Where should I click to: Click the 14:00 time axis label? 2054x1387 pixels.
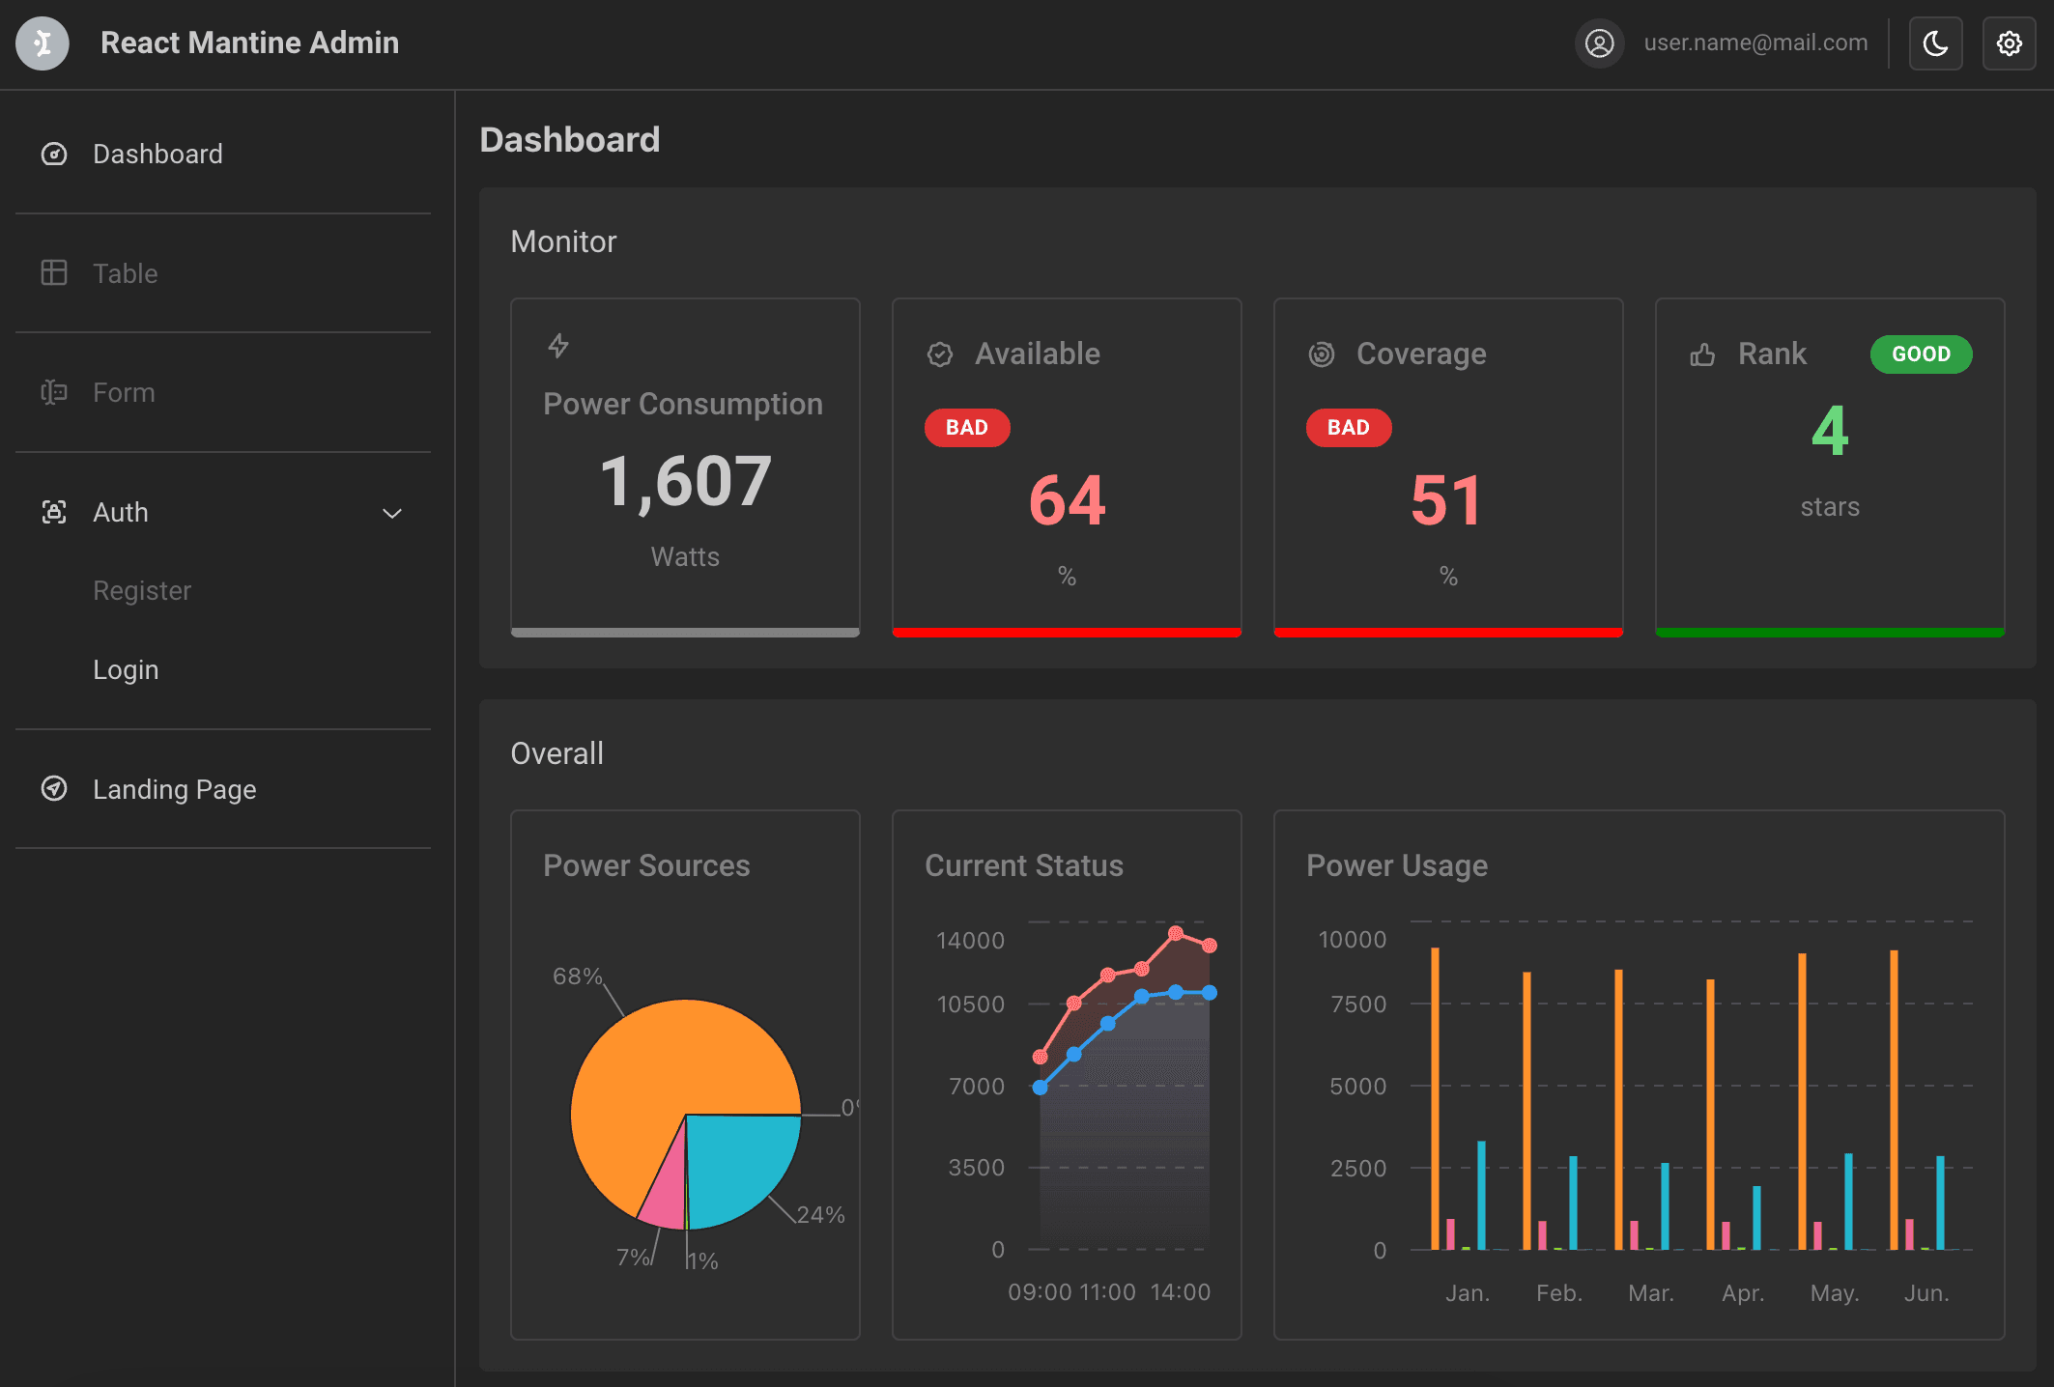pyautogui.click(x=1181, y=1291)
